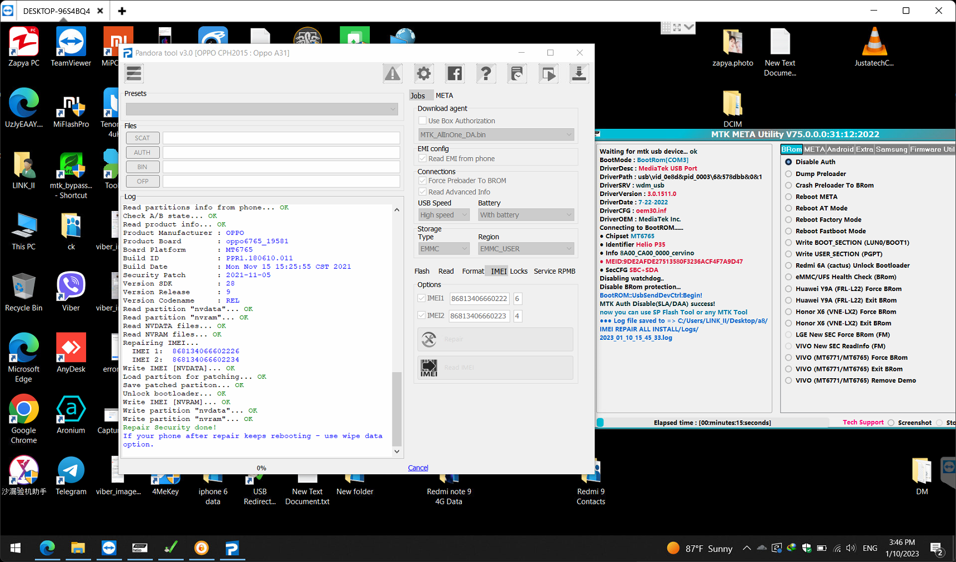Toggle the IMEI2 checkbox
Screen dimensions: 956x562
[x=421, y=315]
